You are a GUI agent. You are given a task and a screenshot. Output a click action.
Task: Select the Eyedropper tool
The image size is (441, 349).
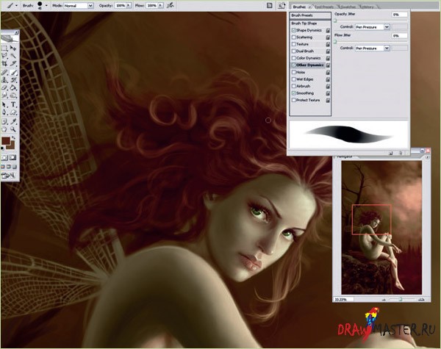tap(13, 121)
